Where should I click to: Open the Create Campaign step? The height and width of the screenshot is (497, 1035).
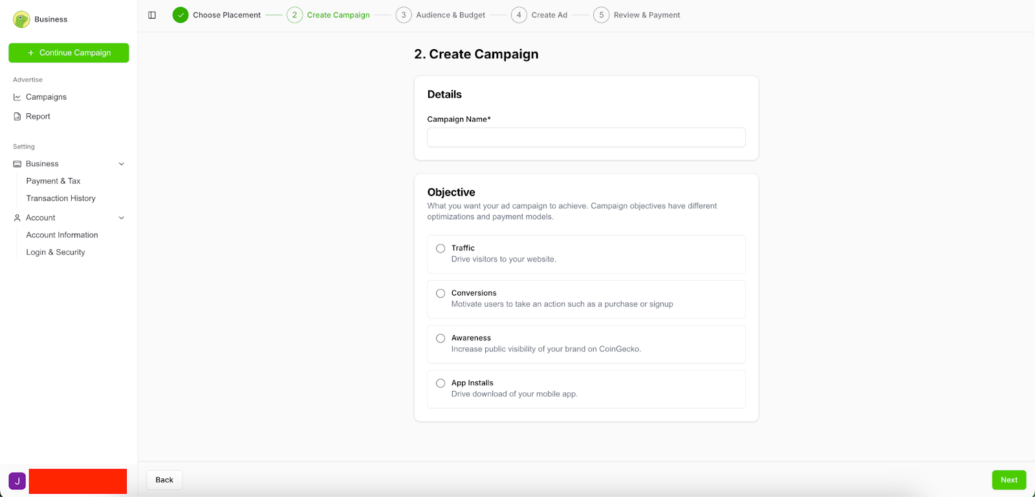[x=338, y=15]
